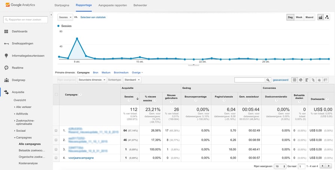The width and height of the screenshot is (335, 170).
Task: Click the sidebar report search field
Action: pyautogui.click(x=26, y=19)
